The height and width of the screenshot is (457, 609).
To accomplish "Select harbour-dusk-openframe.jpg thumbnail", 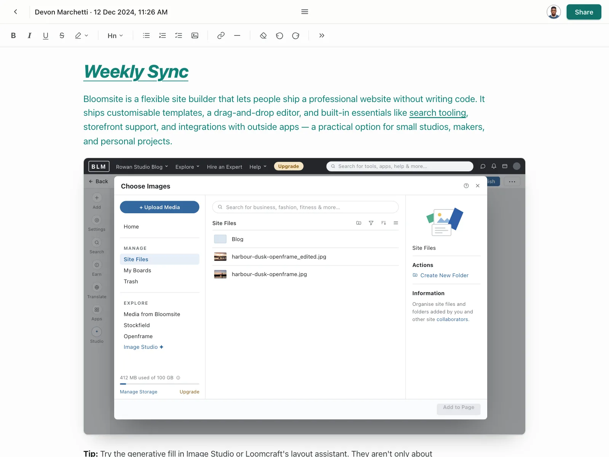I will tap(220, 274).
